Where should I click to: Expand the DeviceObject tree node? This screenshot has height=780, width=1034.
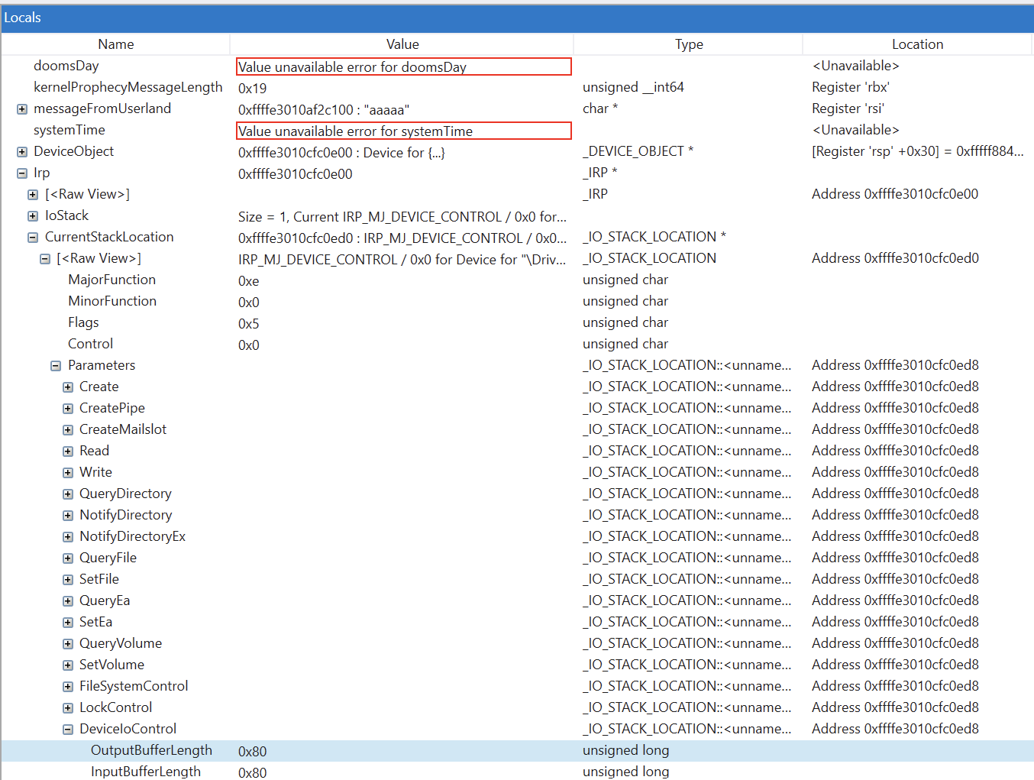22,152
